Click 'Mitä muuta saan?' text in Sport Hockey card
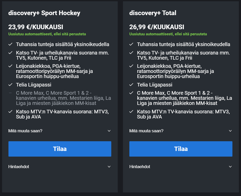 click(25, 131)
